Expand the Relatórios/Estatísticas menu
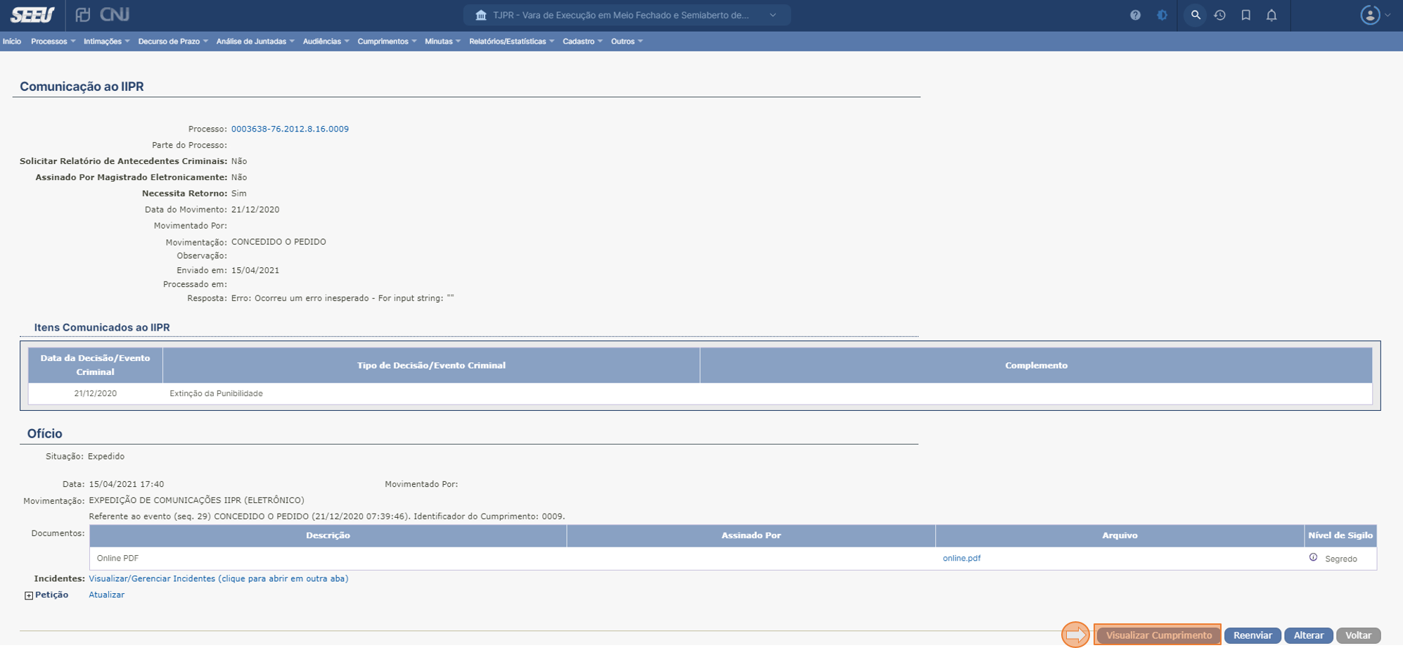The height and width of the screenshot is (648, 1403). point(511,42)
